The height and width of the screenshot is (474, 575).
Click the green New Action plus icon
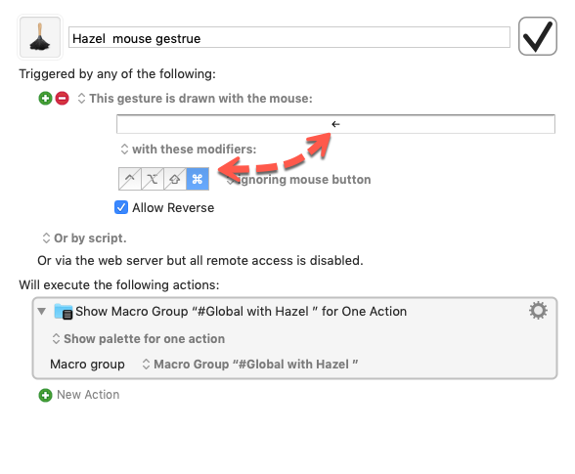[45, 395]
